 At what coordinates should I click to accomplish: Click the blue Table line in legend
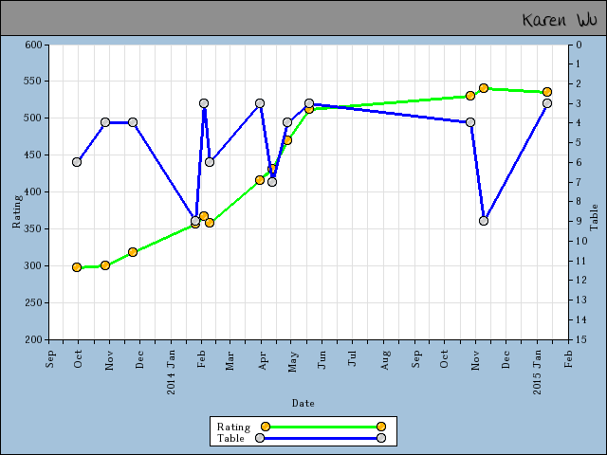321,438
